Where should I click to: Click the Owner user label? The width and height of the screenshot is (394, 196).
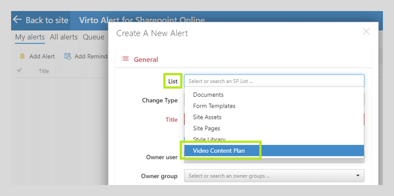click(x=162, y=157)
